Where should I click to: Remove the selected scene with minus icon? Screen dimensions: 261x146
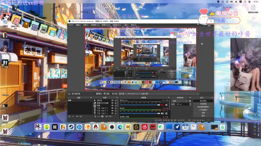click(x=73, y=116)
